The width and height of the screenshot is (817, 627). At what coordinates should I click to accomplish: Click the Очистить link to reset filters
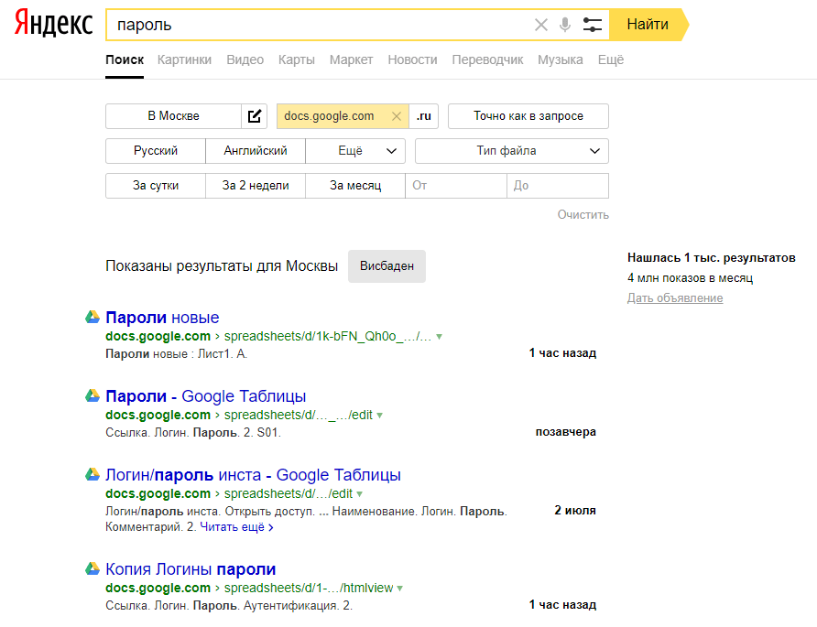pyautogui.click(x=585, y=213)
